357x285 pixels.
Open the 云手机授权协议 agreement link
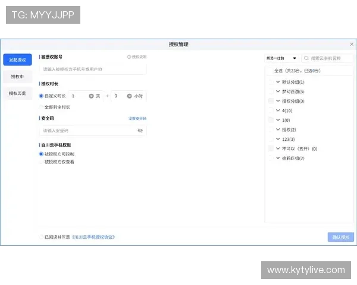pyautogui.click(x=93, y=237)
